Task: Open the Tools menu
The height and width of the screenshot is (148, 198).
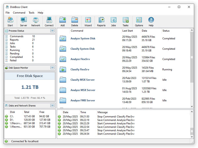Action: (x=31, y=12)
